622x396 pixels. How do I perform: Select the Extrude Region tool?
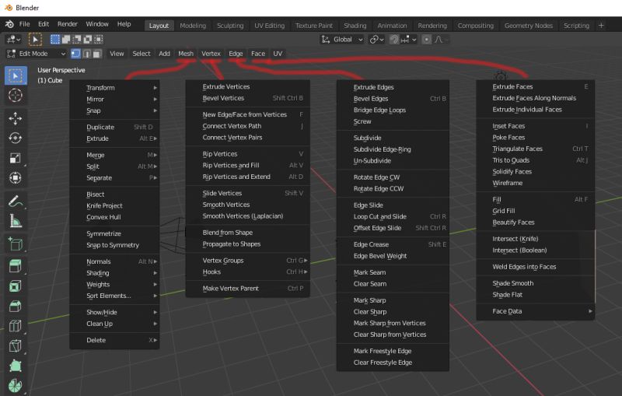(16, 266)
